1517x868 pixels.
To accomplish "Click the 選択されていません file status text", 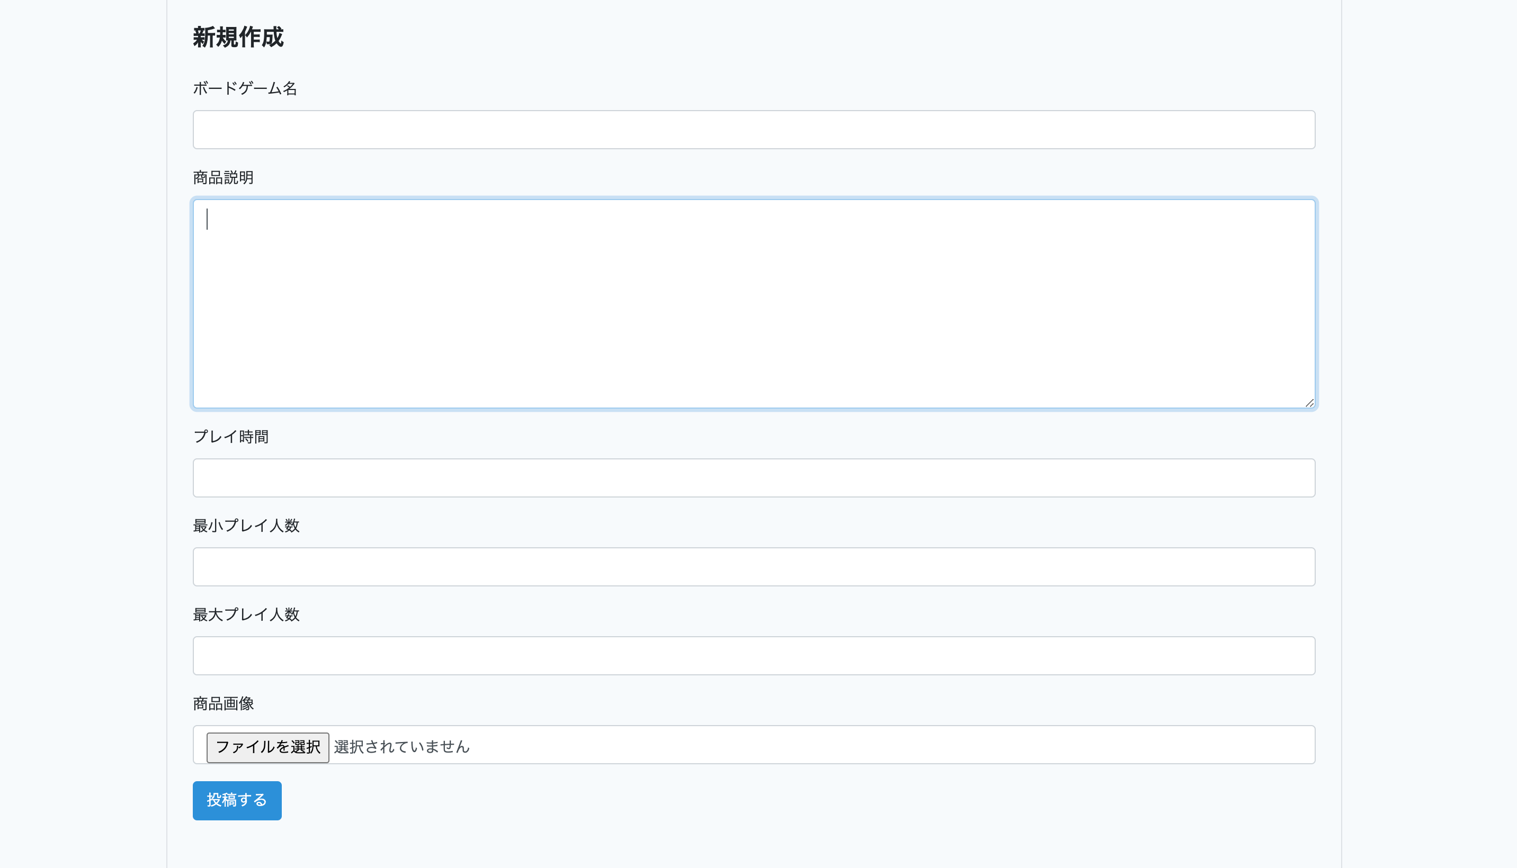I will [401, 746].
